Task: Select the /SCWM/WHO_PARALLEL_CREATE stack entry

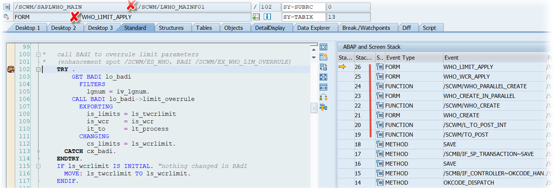Action: point(485,86)
